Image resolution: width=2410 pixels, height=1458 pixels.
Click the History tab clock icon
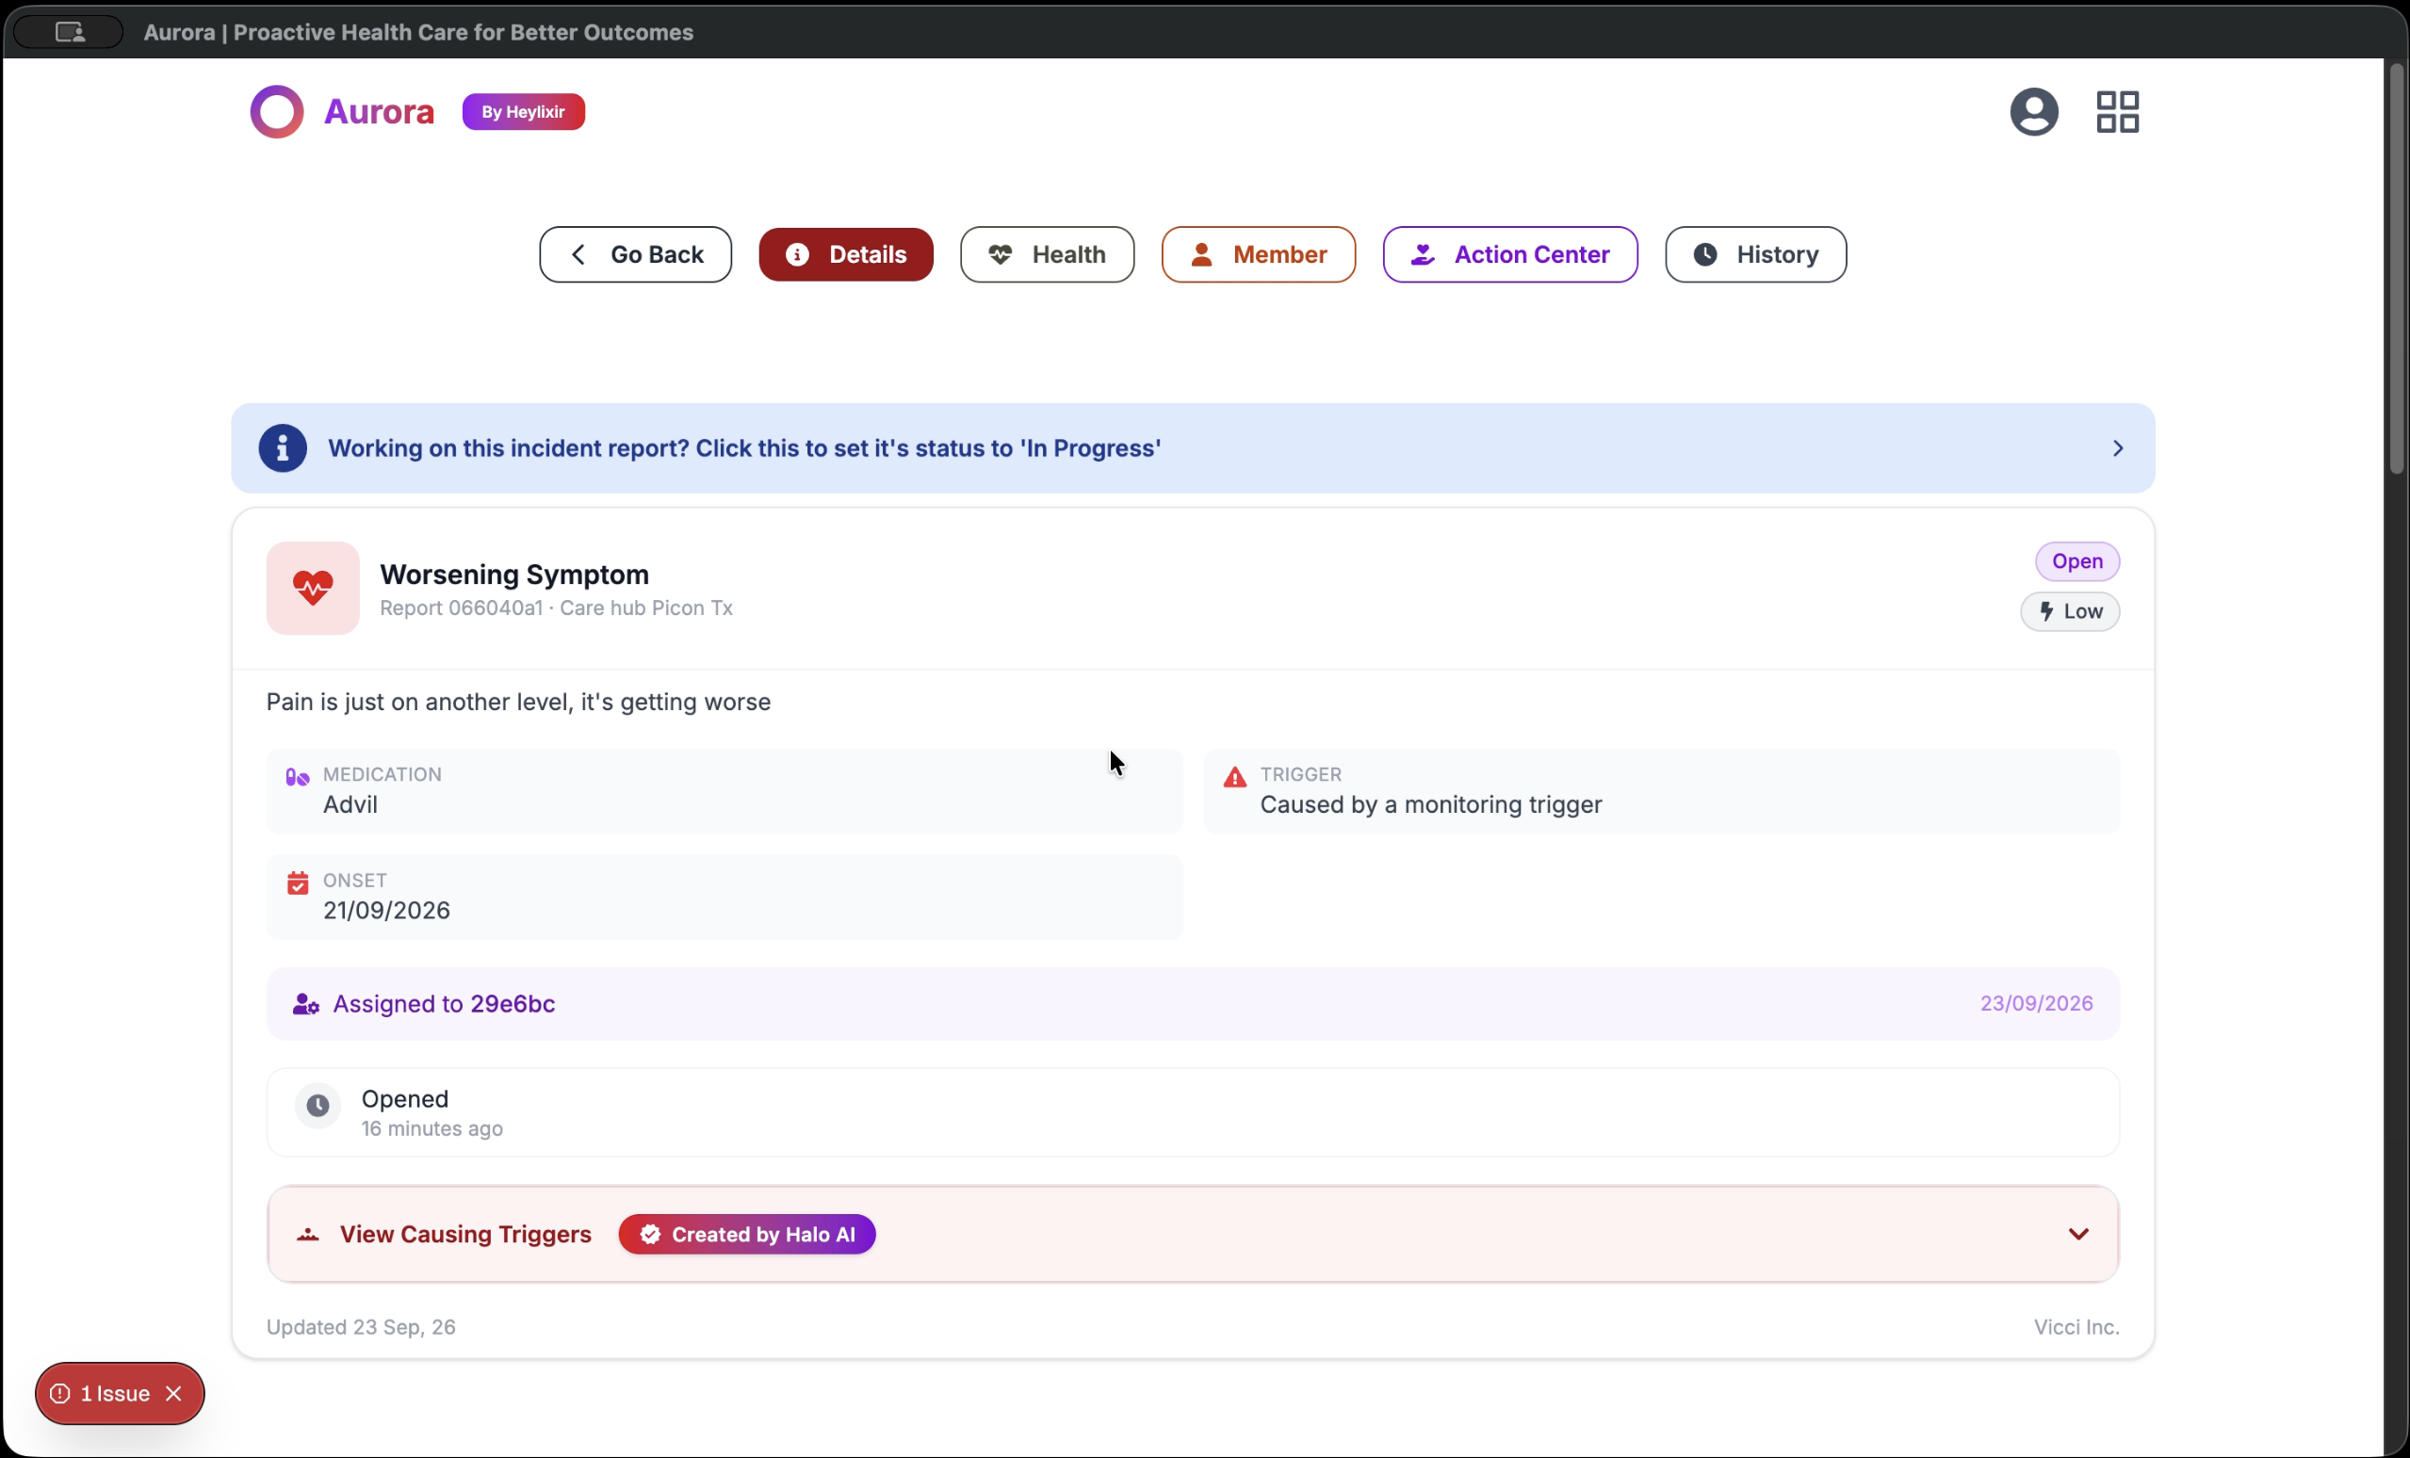(x=1704, y=254)
